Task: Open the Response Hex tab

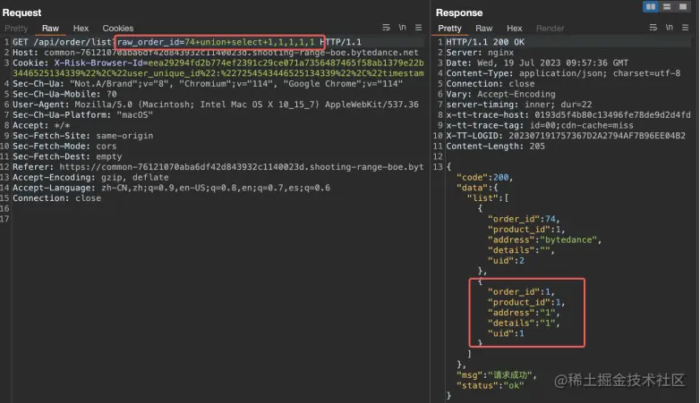Action: tap(515, 28)
